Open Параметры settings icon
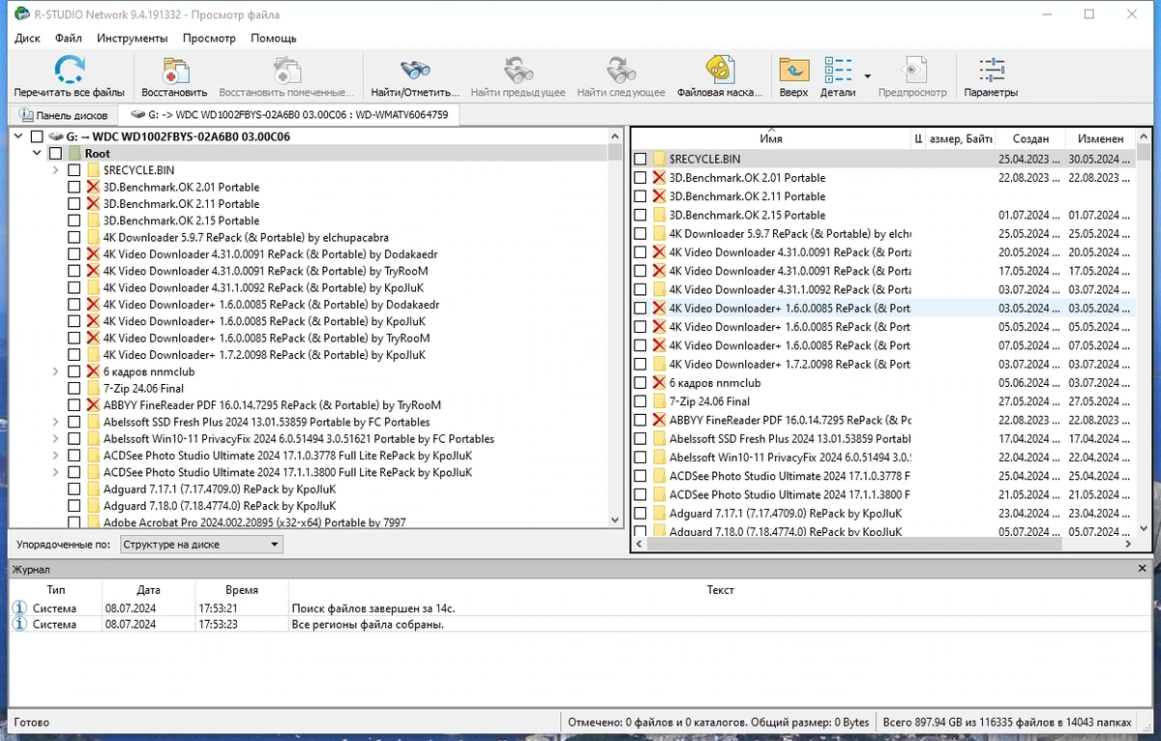The height and width of the screenshot is (741, 1161). [x=991, y=70]
